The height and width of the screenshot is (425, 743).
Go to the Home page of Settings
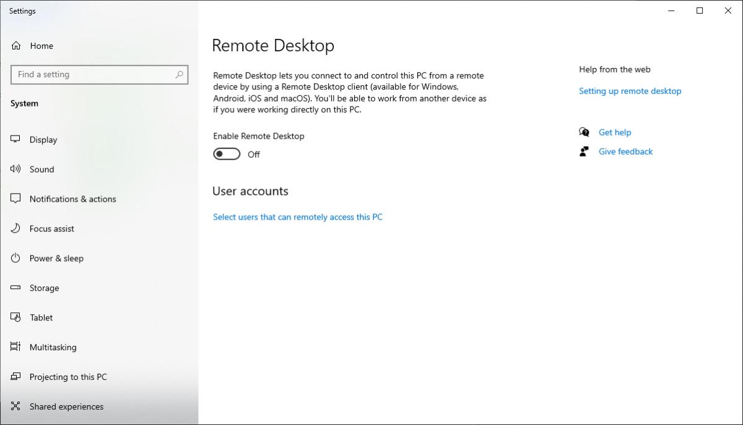pos(41,45)
